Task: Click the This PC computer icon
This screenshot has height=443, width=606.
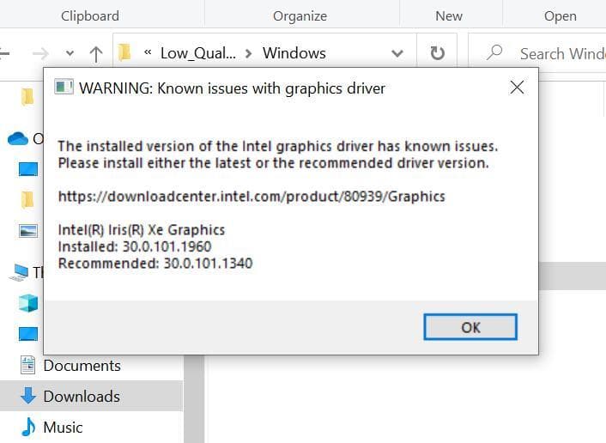Action: click(x=19, y=272)
